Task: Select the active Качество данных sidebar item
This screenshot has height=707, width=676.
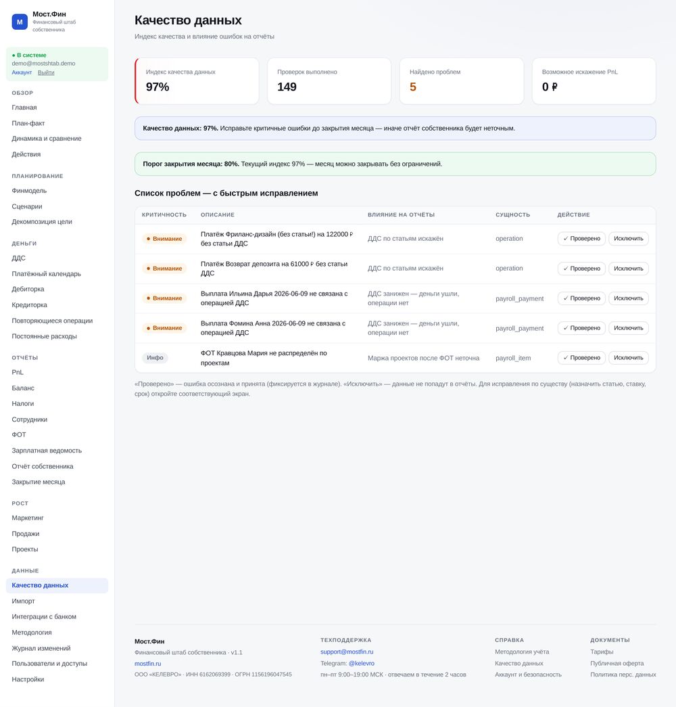Action: 57,585
